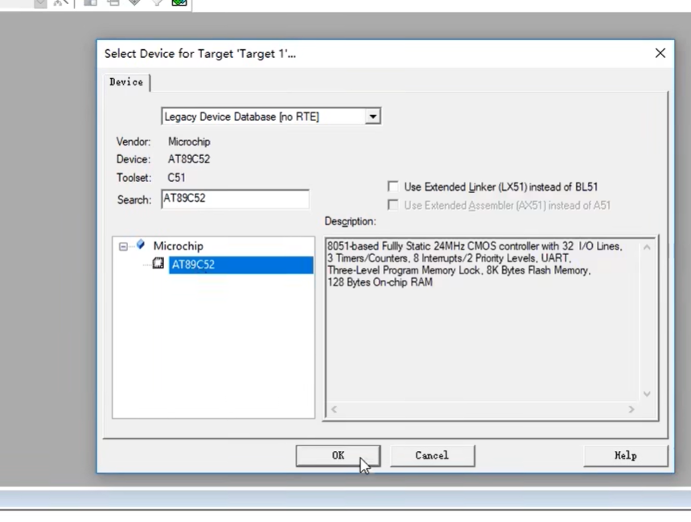The image size is (691, 522).
Task: Toggle Use Extended Assembler (AX51) checkbox
Action: point(393,205)
